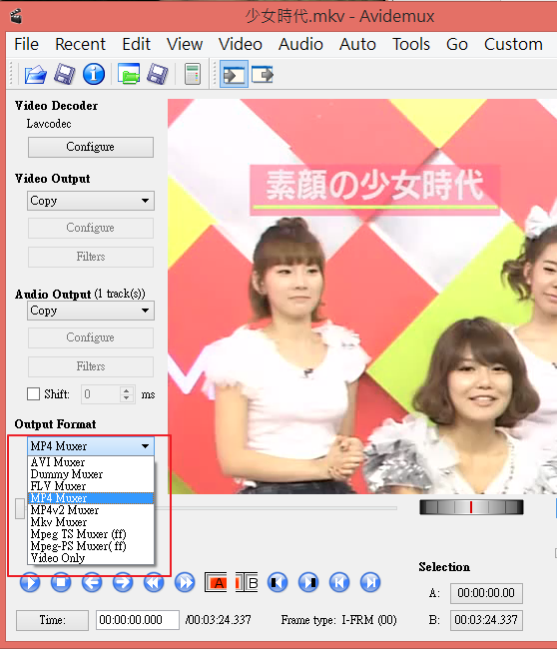Click the jog shuttle slider
The width and height of the screenshot is (557, 649).
coord(471,507)
